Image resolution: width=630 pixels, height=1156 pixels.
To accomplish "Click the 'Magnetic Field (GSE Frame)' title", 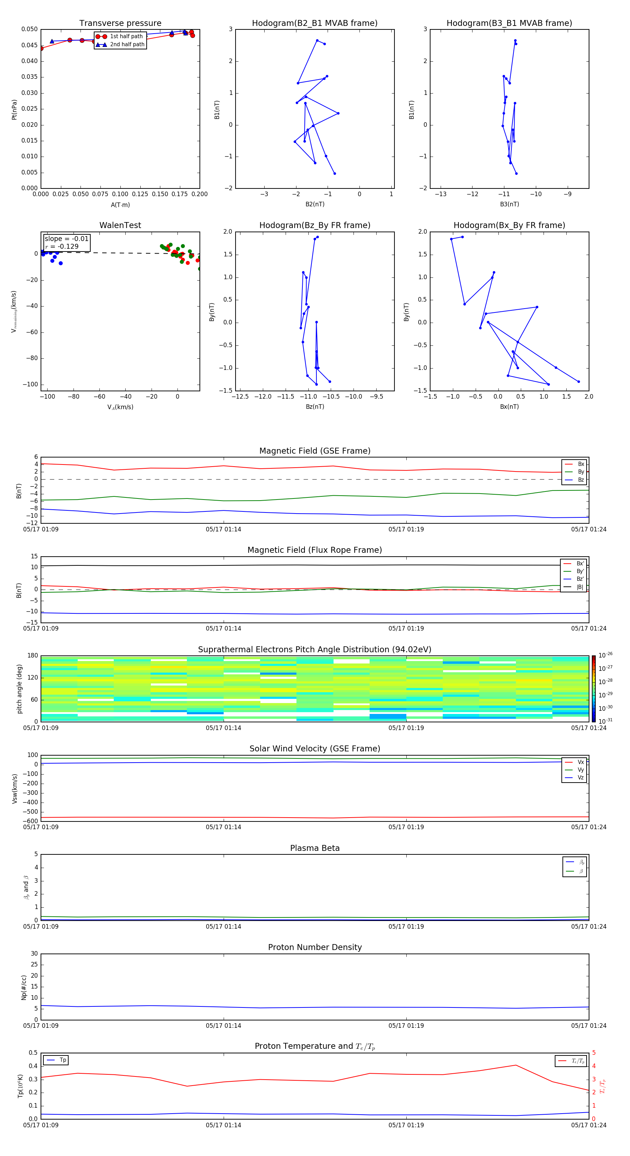I will click(x=315, y=451).
